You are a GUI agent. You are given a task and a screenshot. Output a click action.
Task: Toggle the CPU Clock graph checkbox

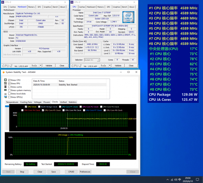(x=26, y=107)
